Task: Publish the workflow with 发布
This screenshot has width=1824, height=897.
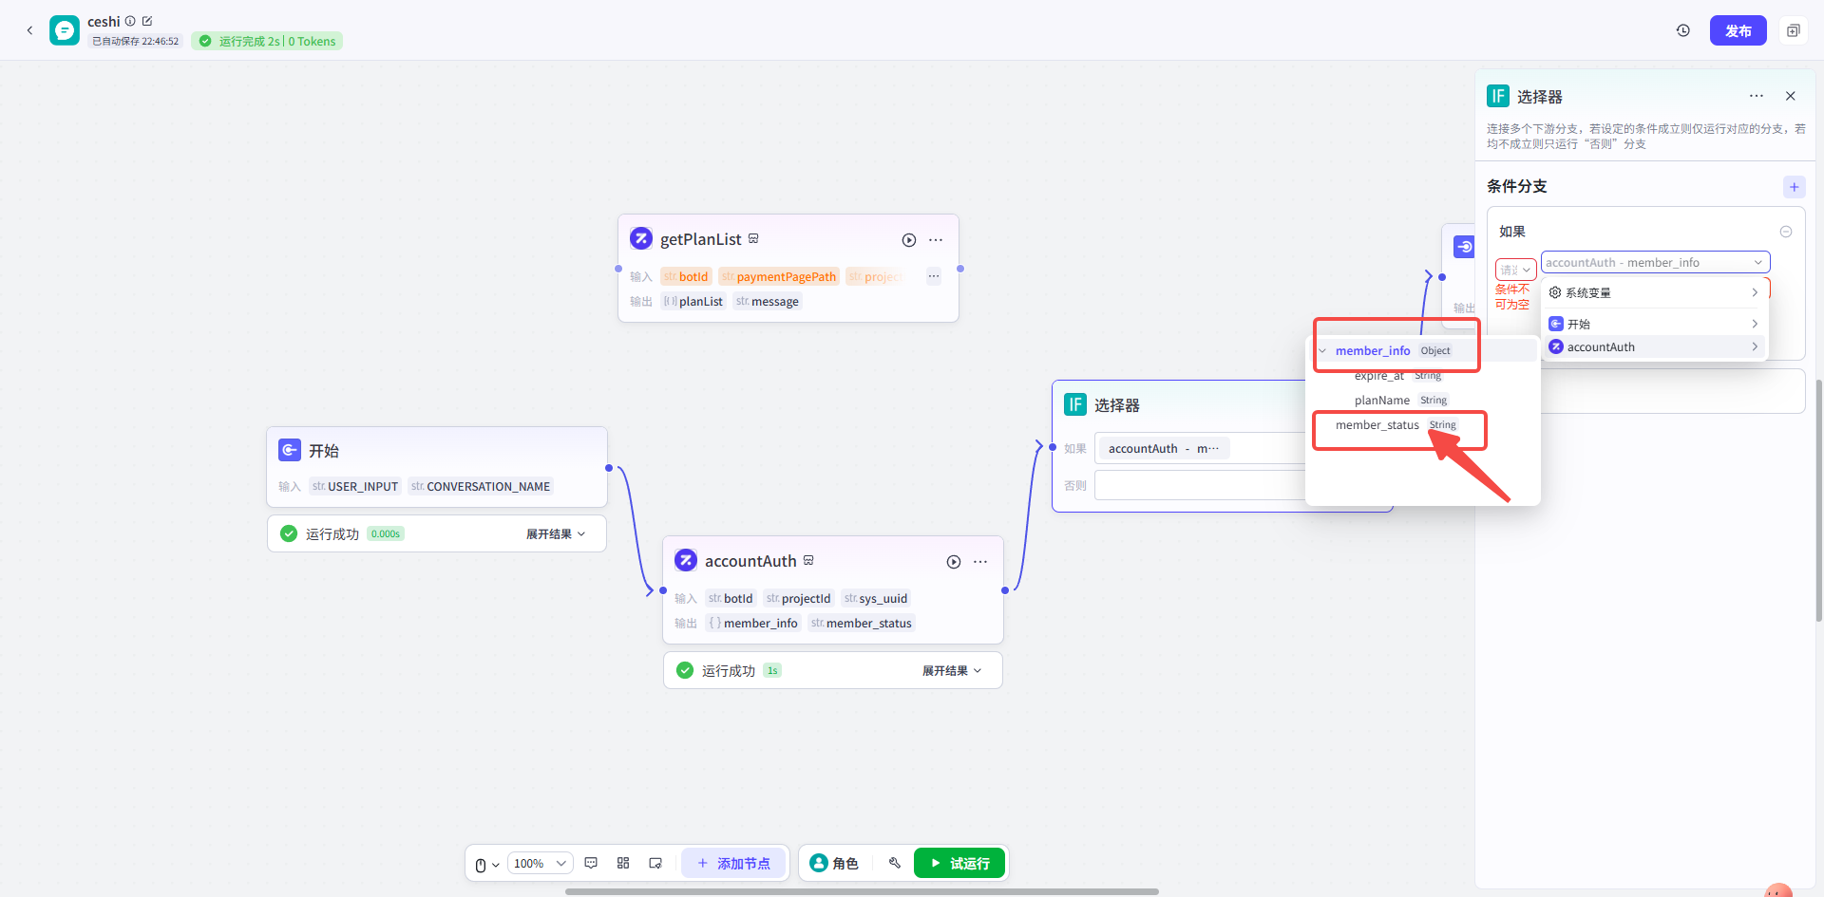Action: tap(1738, 30)
